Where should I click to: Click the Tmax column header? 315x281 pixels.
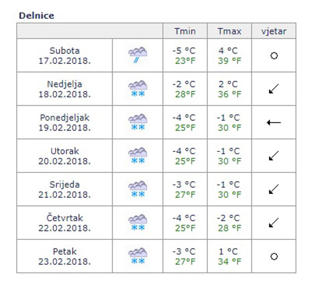(x=229, y=31)
